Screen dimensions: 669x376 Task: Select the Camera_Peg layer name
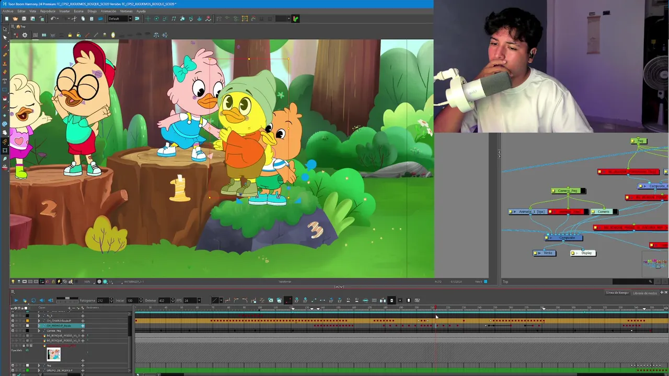54,331
